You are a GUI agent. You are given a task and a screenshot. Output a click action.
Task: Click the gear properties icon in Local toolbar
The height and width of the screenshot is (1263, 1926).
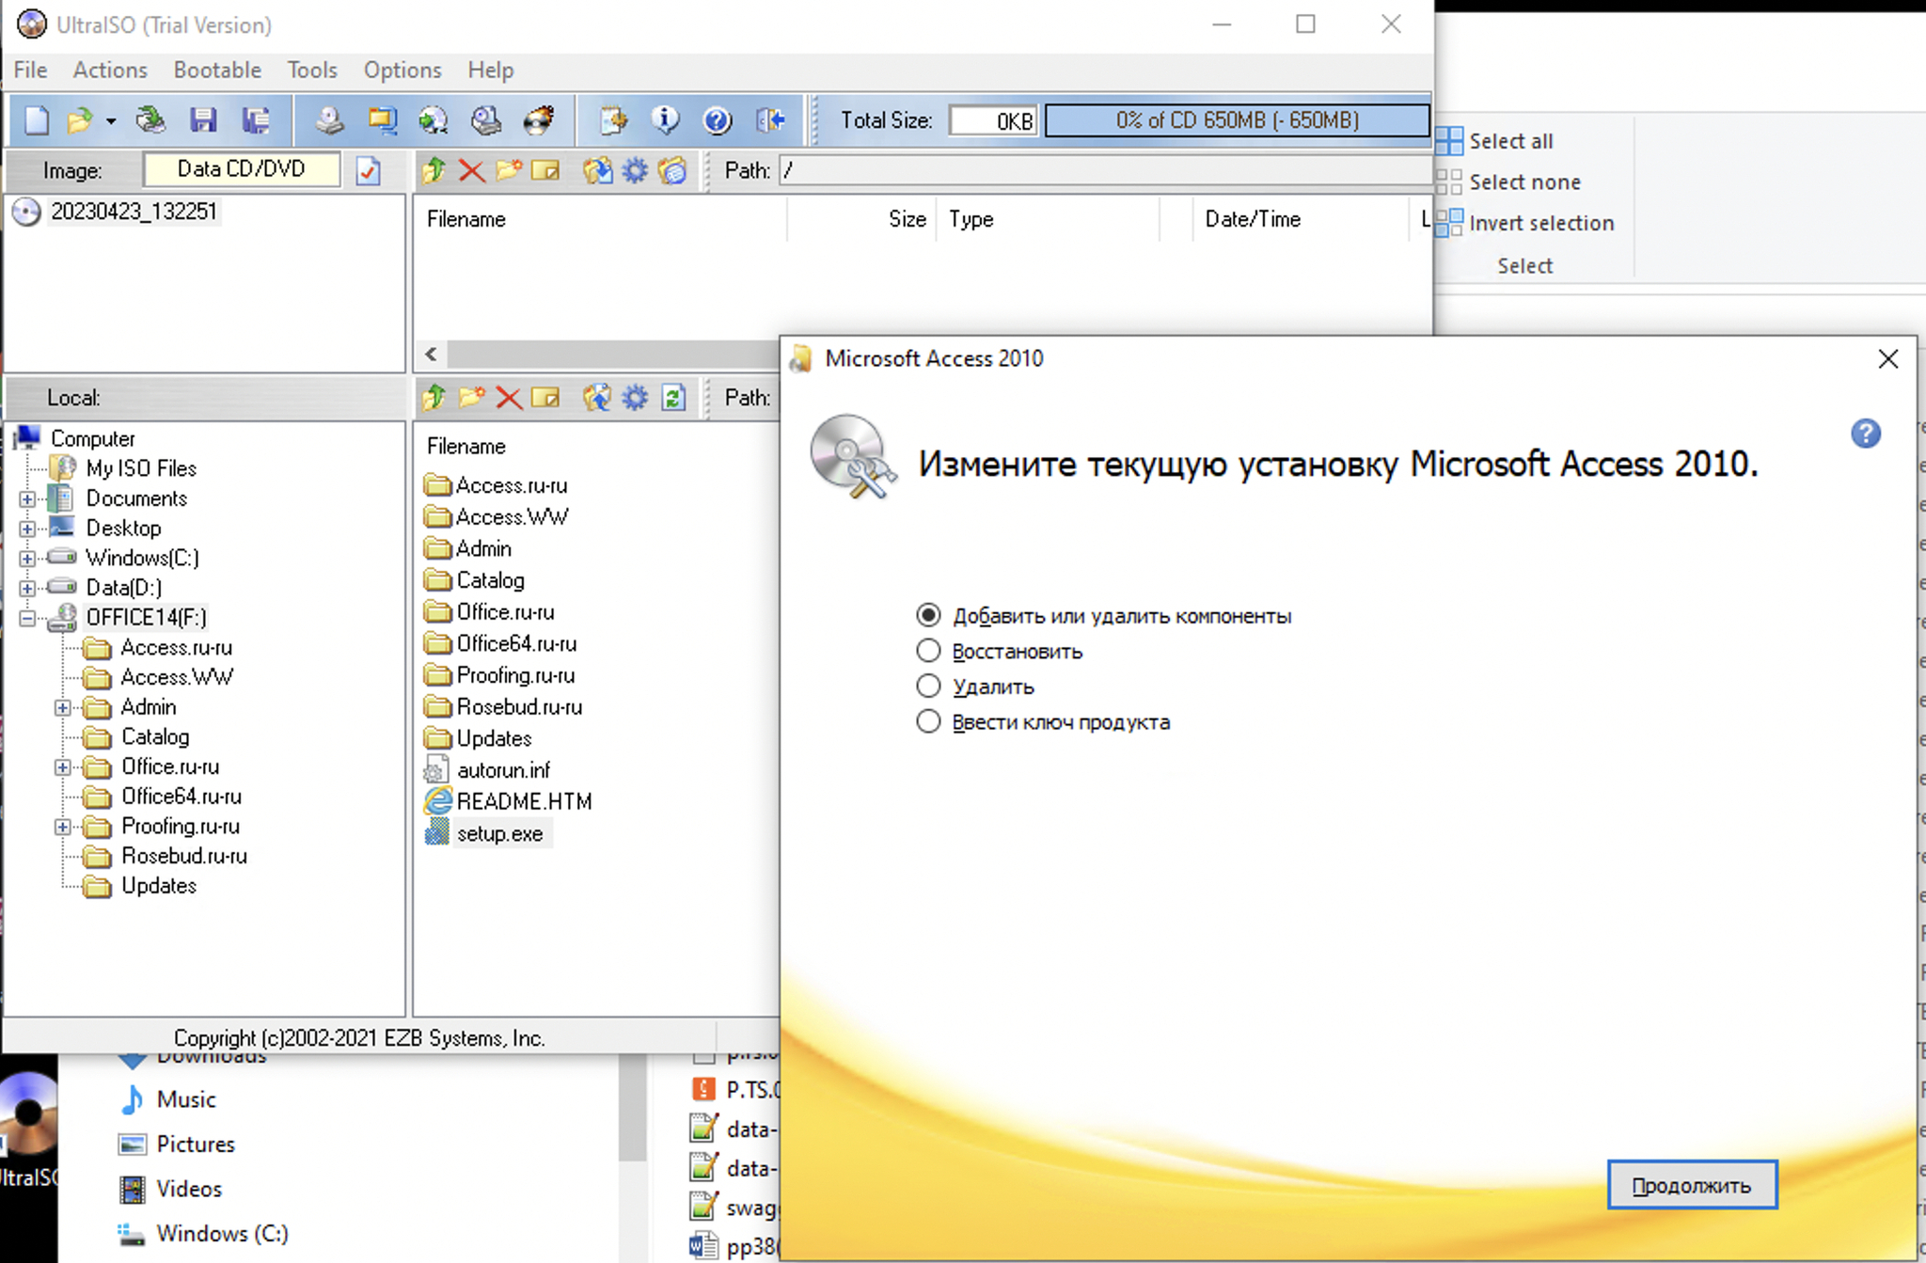636,398
